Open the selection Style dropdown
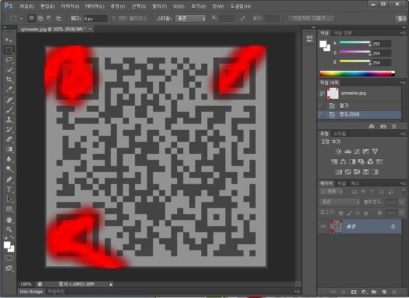 point(190,18)
